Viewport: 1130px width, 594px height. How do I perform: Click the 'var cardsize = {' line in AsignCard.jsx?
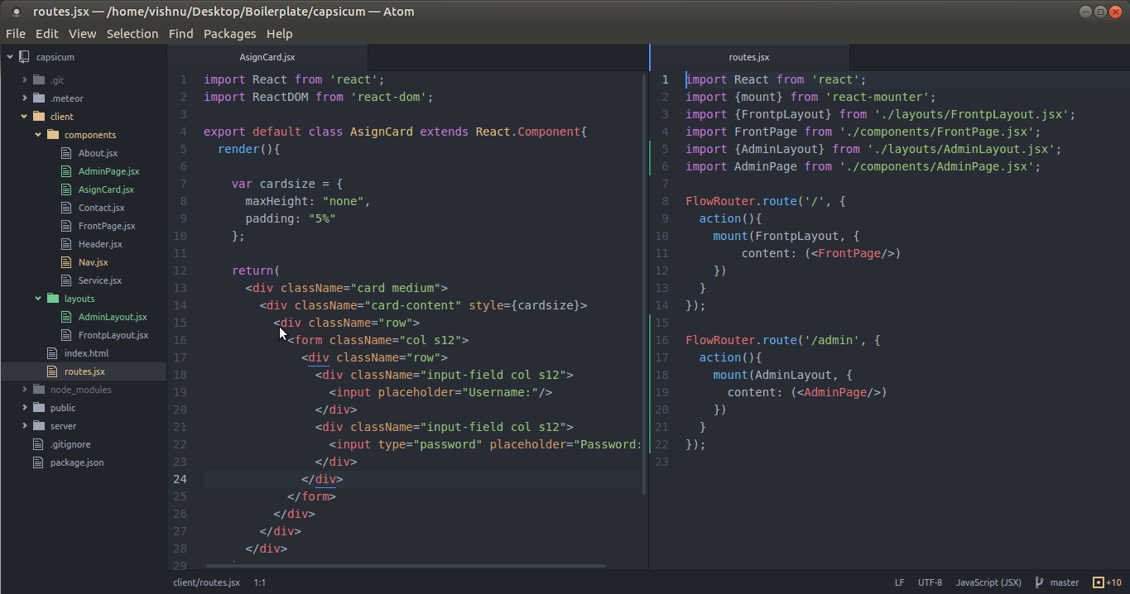287,184
